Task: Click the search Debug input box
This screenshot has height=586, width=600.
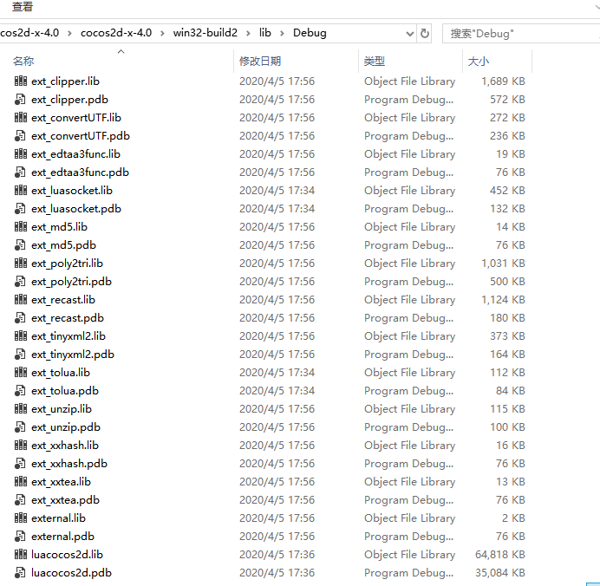Action: (x=521, y=34)
